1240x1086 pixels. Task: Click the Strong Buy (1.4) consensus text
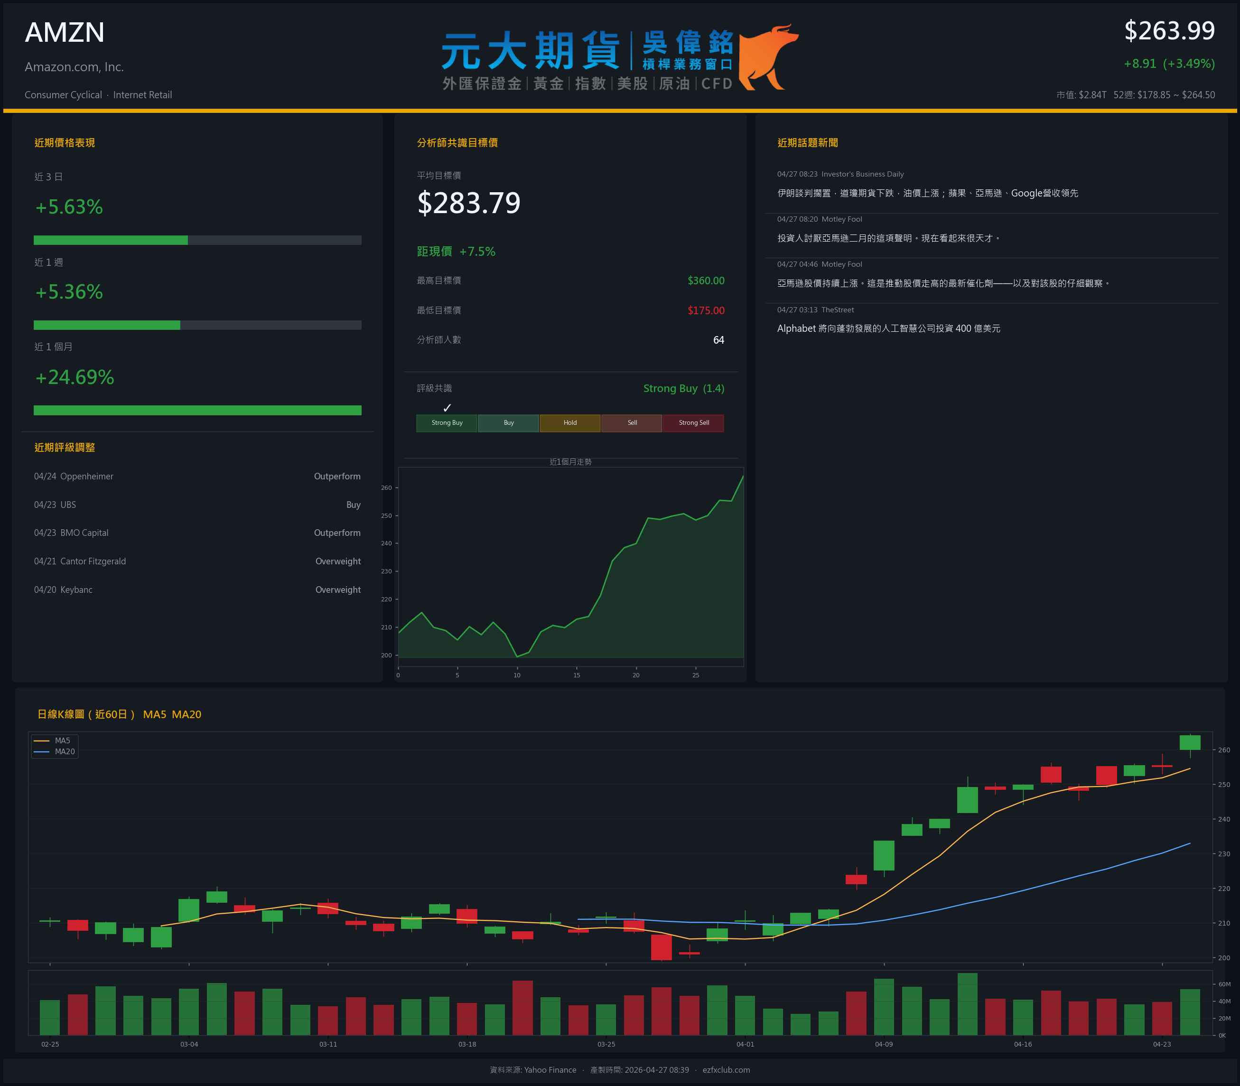(684, 388)
